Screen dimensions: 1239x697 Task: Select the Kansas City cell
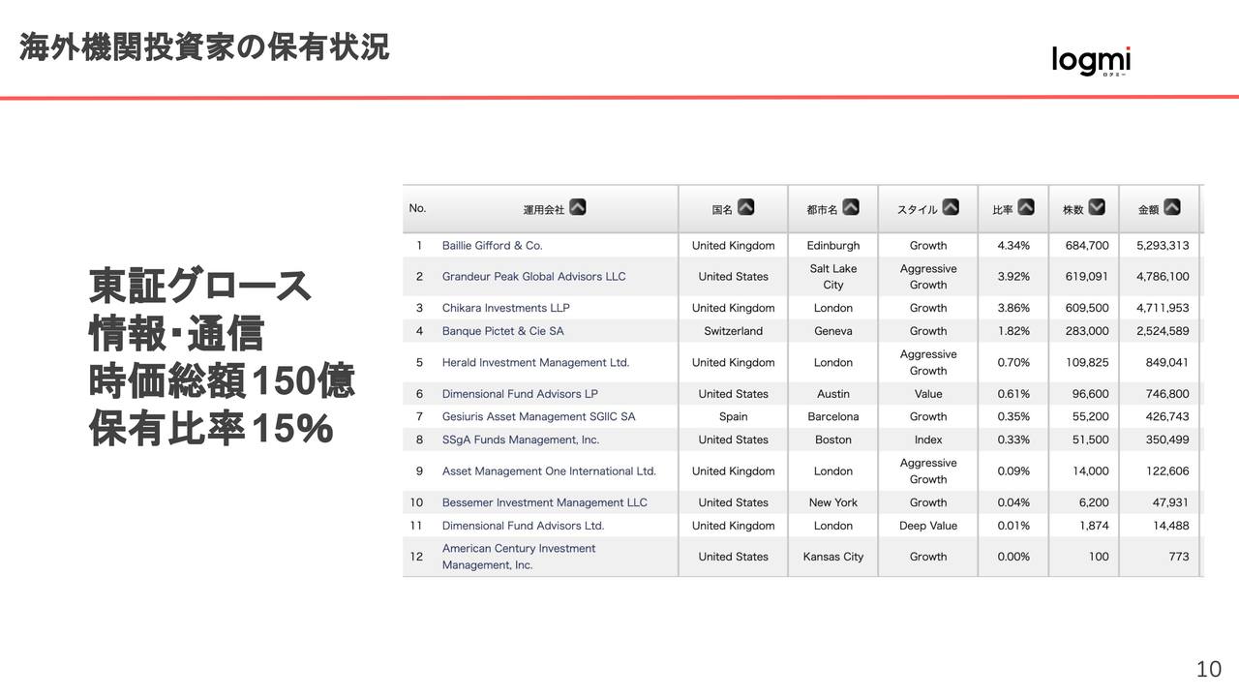pyautogui.click(x=833, y=558)
